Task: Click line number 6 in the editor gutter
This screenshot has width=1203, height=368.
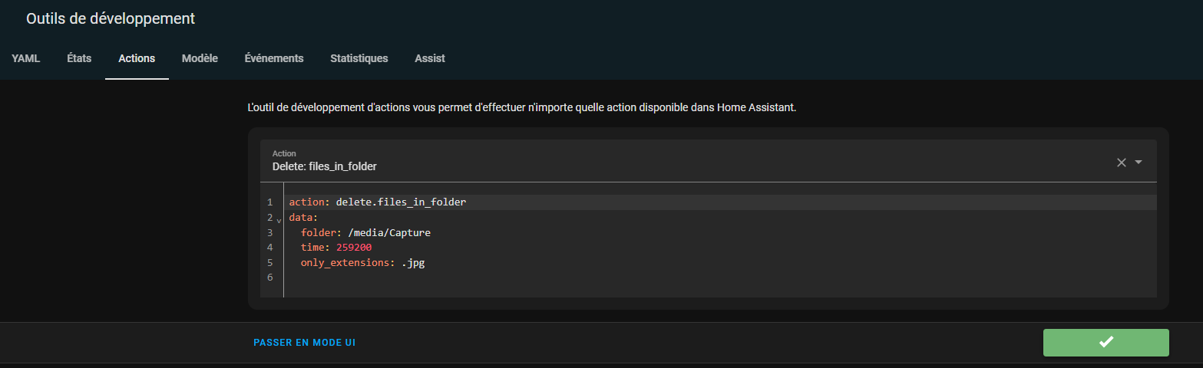Action: (x=270, y=278)
